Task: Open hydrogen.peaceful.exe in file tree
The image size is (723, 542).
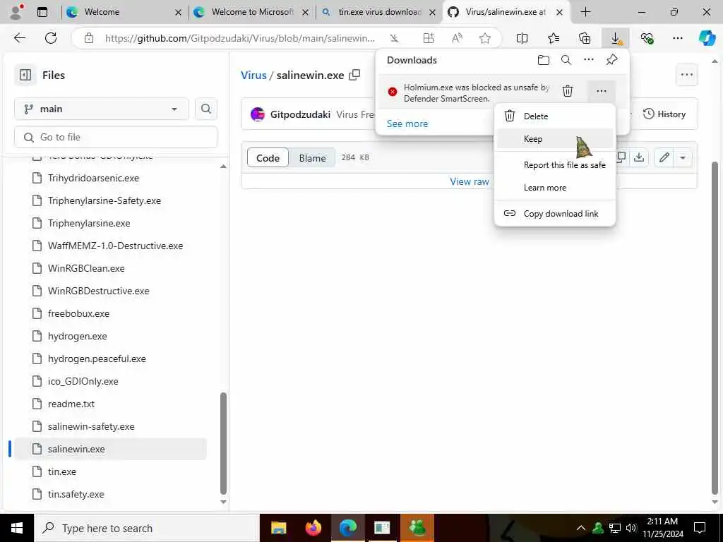Action: point(97,359)
